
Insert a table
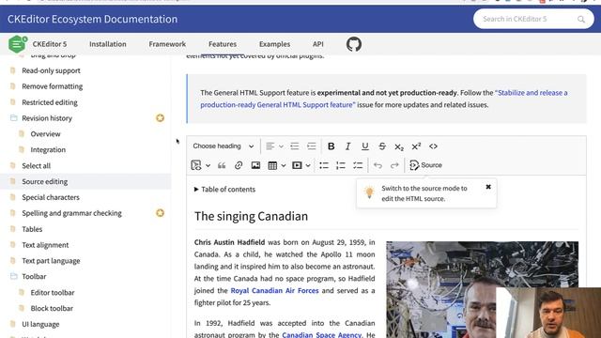pos(272,165)
